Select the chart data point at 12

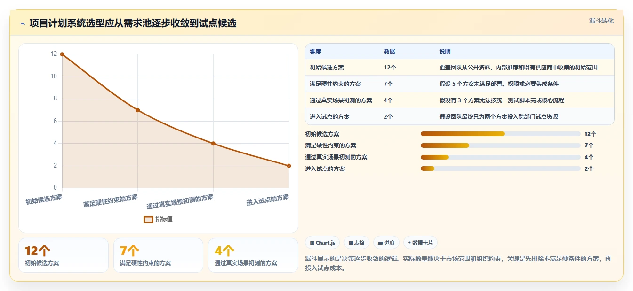point(62,54)
